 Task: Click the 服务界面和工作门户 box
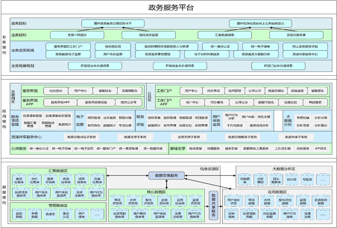(x=68, y=46)
